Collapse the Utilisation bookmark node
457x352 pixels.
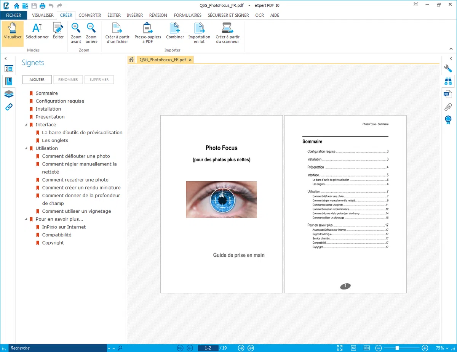[x=26, y=148]
